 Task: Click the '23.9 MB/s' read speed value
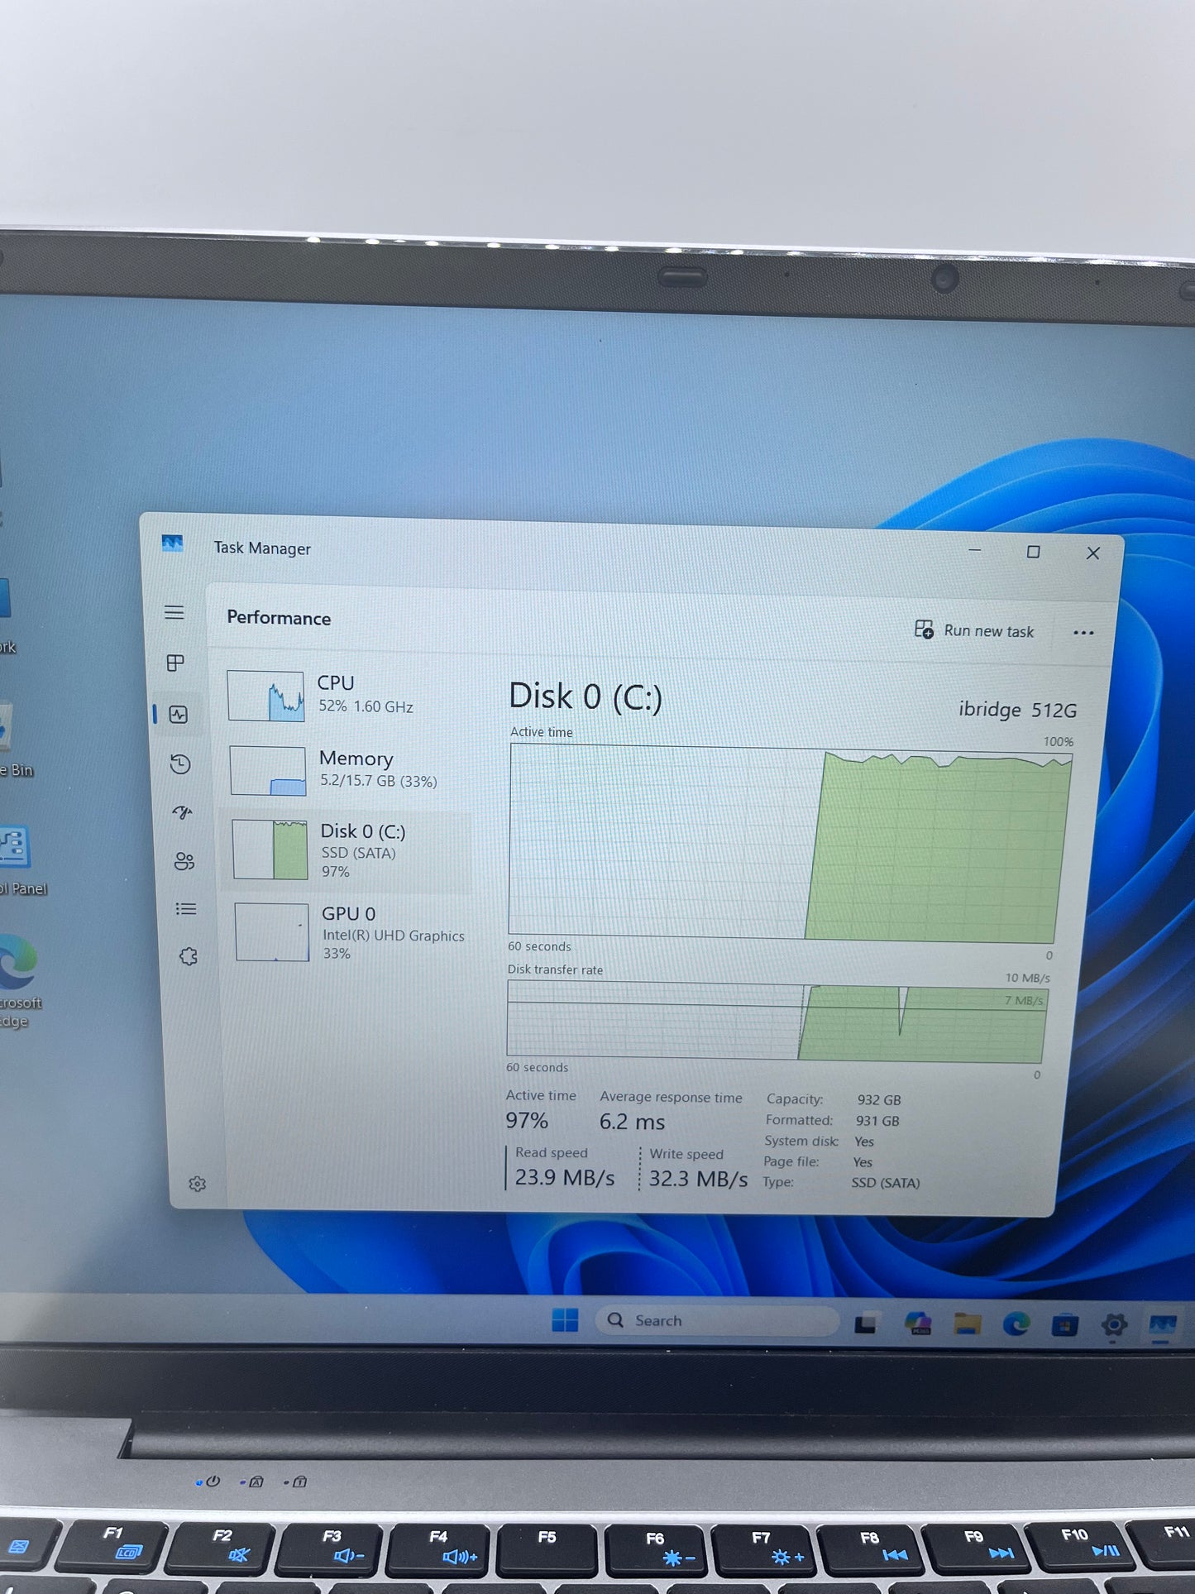[x=565, y=1177]
